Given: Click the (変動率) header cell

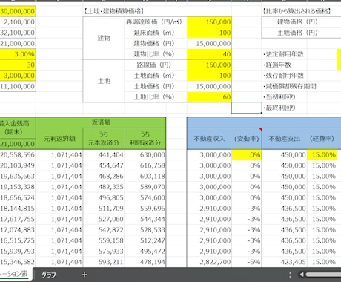Looking at the screenshot, I should (247, 139).
